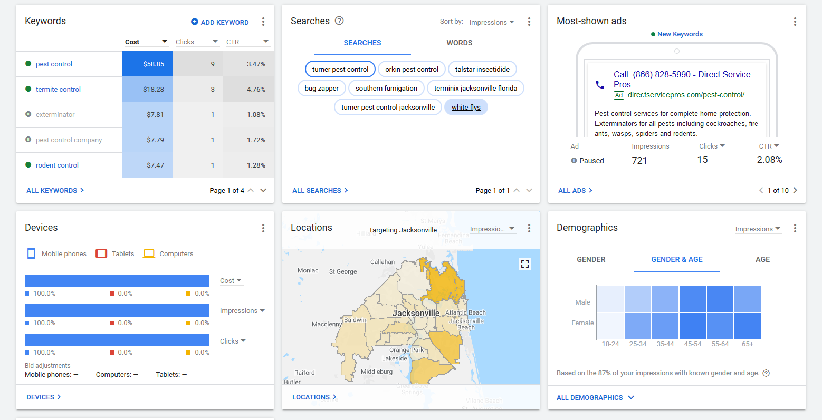Click the Male 45-54 heatmap cell
The height and width of the screenshot is (420, 822).
(693, 299)
